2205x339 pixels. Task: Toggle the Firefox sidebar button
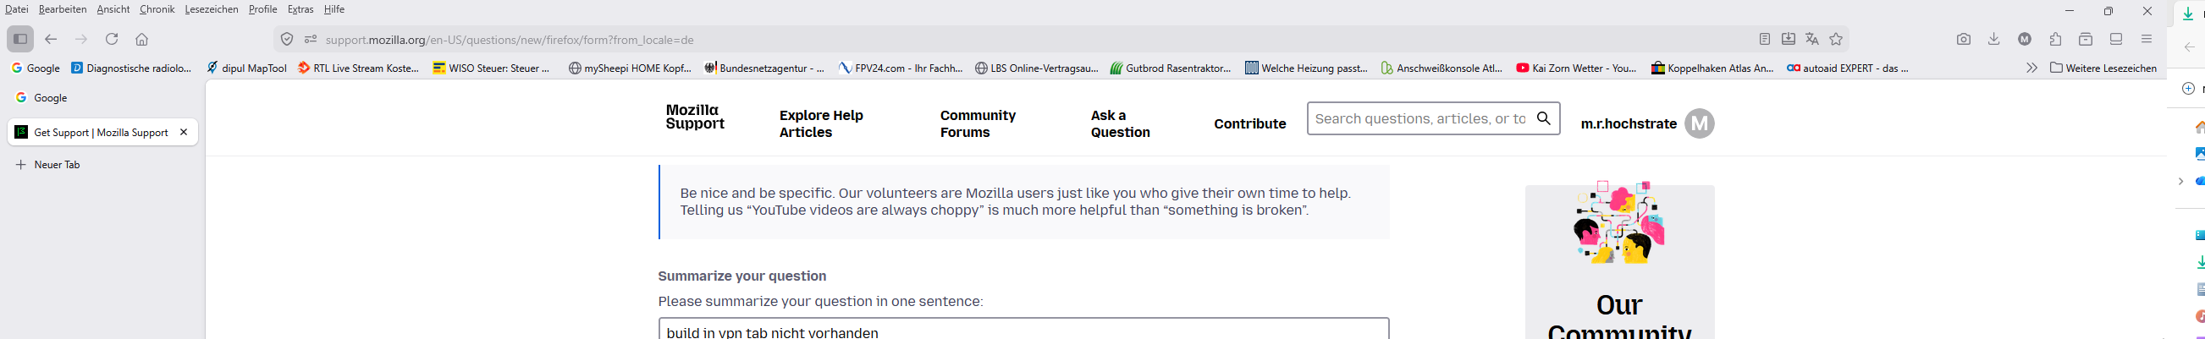coord(20,39)
